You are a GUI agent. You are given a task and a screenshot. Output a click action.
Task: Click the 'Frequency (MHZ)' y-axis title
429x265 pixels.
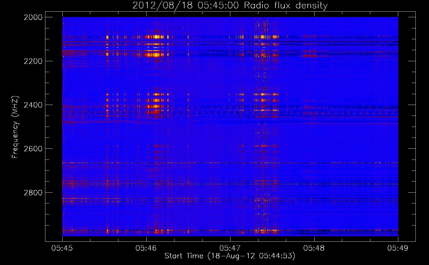15,127
